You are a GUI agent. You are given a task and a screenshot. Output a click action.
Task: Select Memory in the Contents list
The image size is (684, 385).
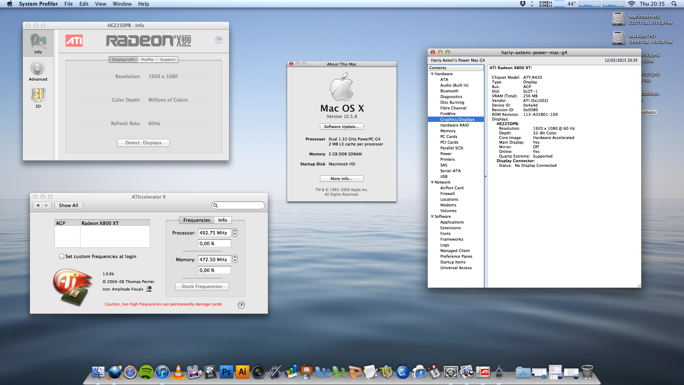point(447,131)
